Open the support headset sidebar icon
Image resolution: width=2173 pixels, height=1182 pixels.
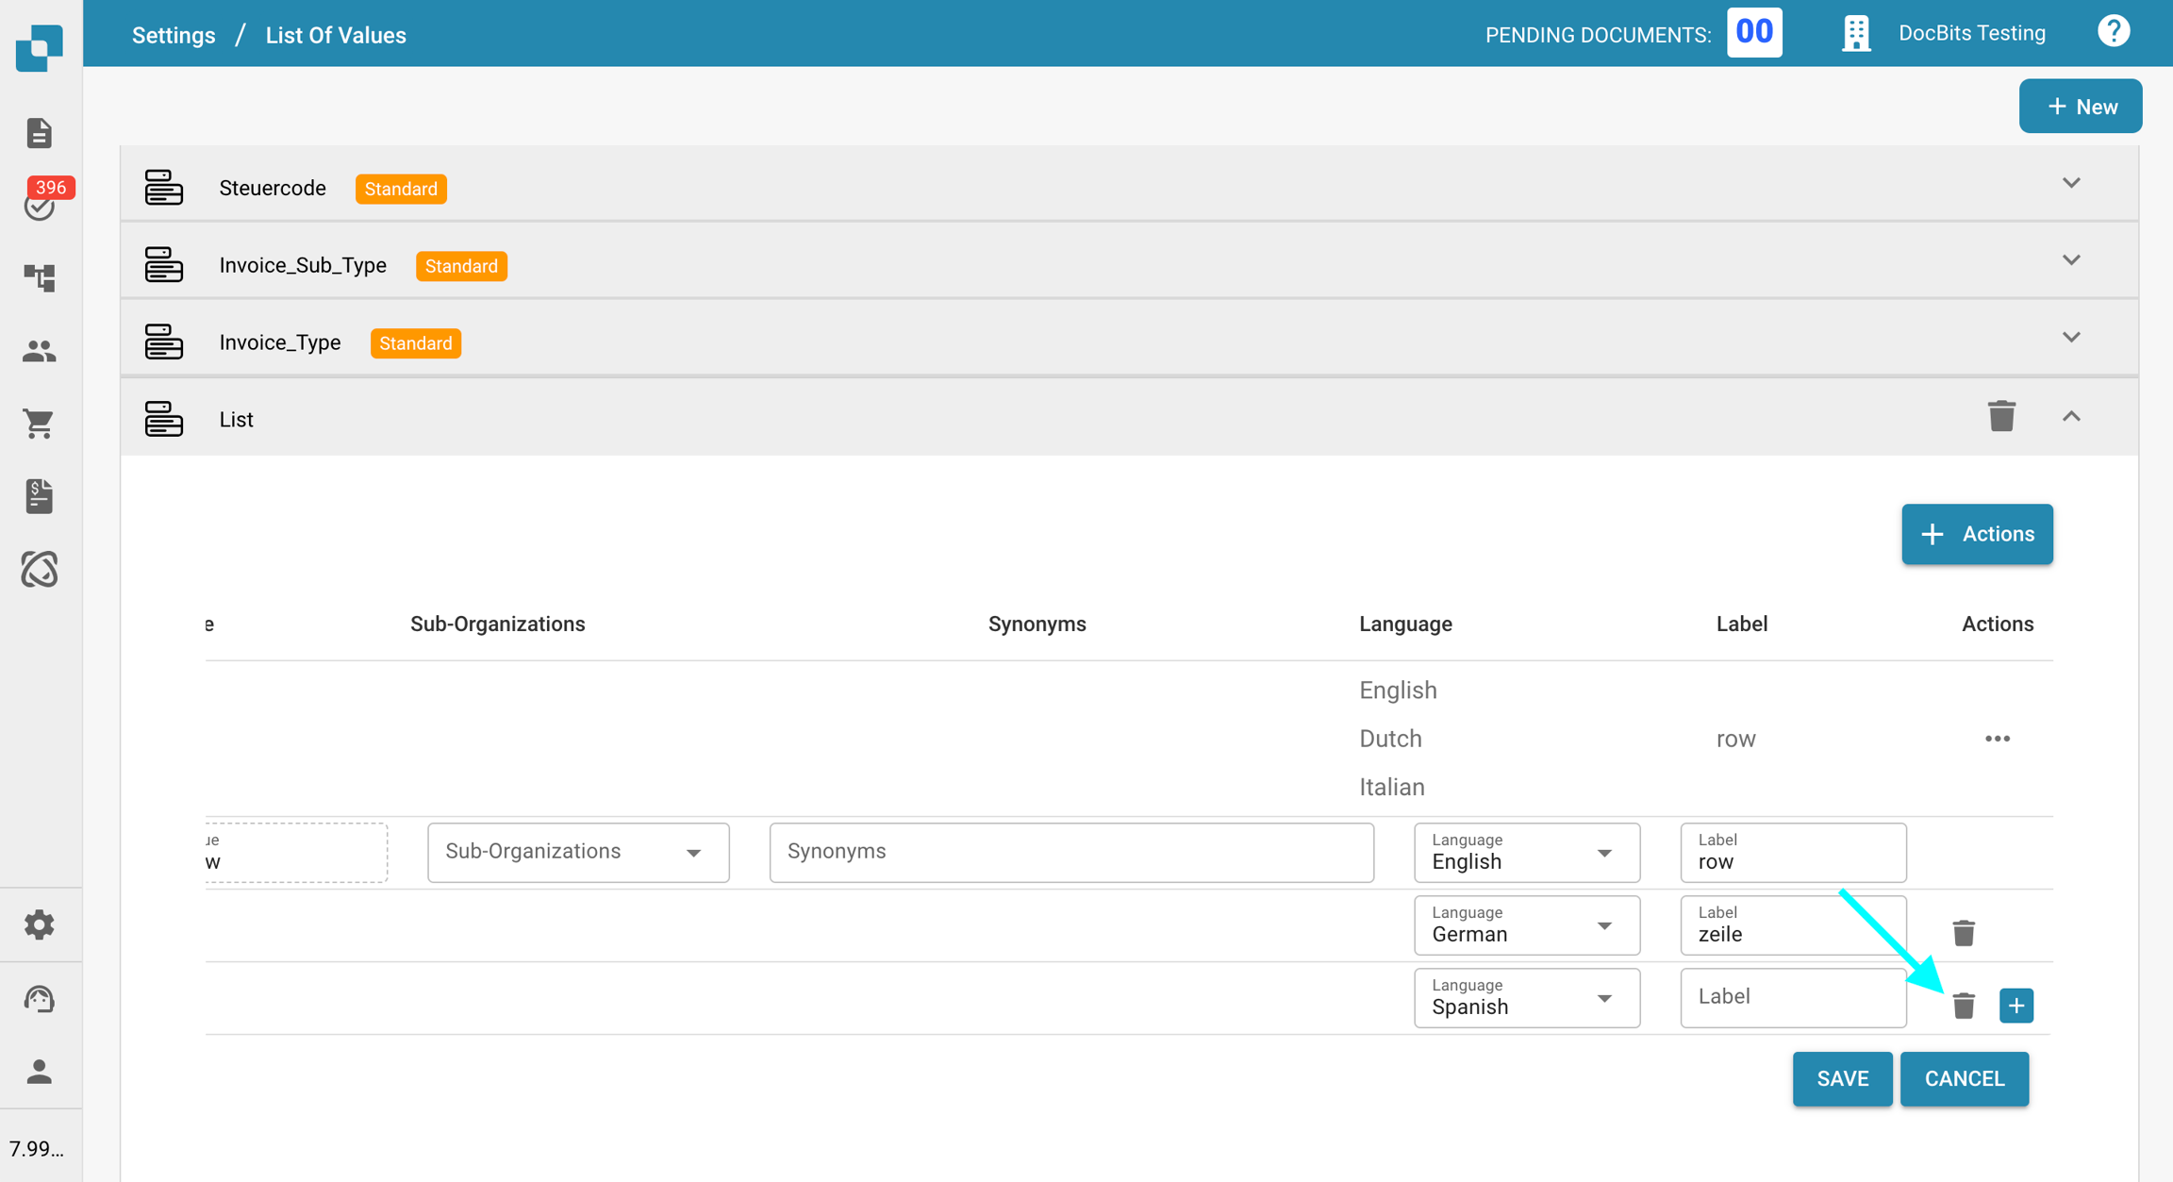click(x=39, y=998)
